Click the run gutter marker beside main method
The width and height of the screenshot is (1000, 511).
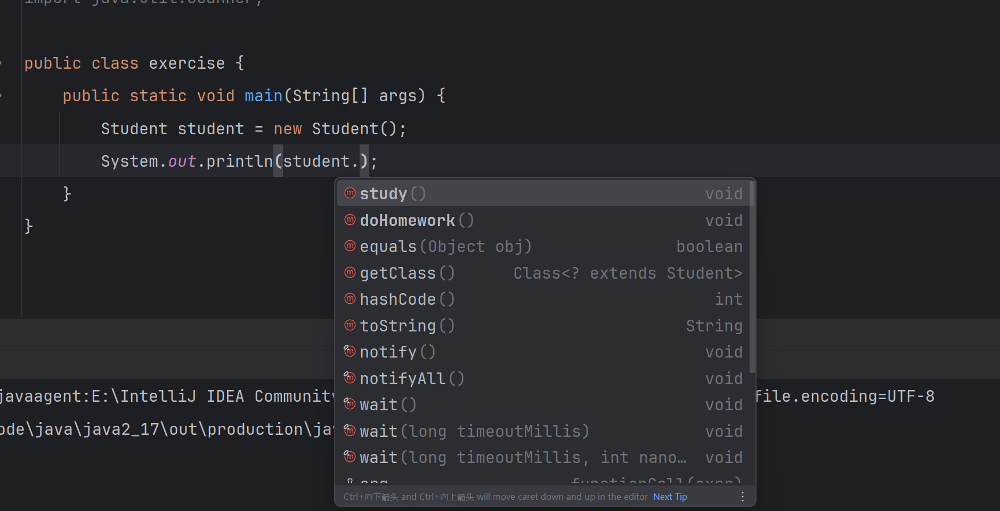click(1, 96)
